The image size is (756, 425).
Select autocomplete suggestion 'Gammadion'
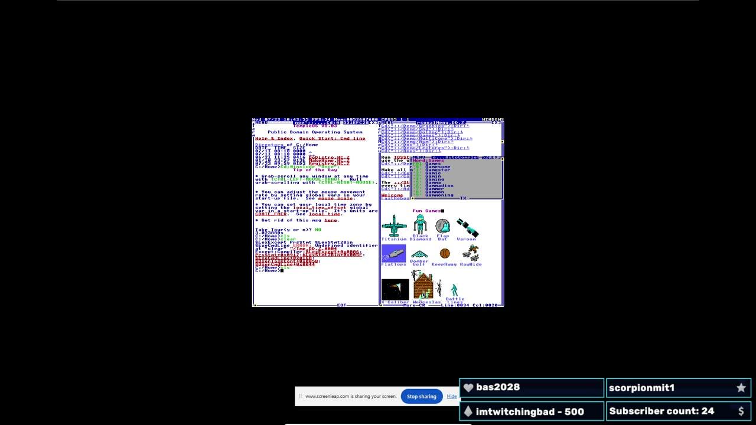pos(439,186)
